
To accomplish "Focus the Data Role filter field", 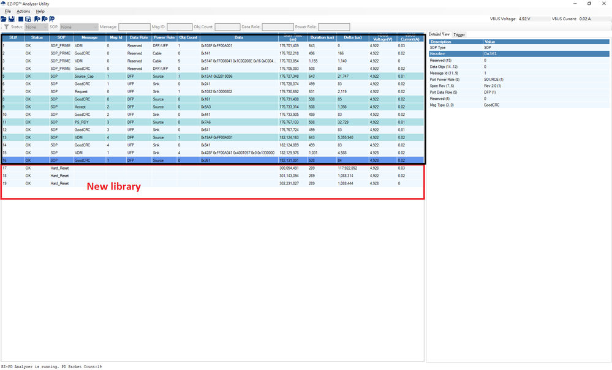I will pyautogui.click(x=278, y=27).
